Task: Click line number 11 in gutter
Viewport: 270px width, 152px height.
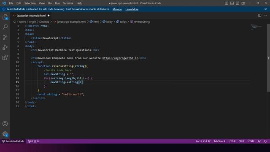Action: tap(17, 66)
